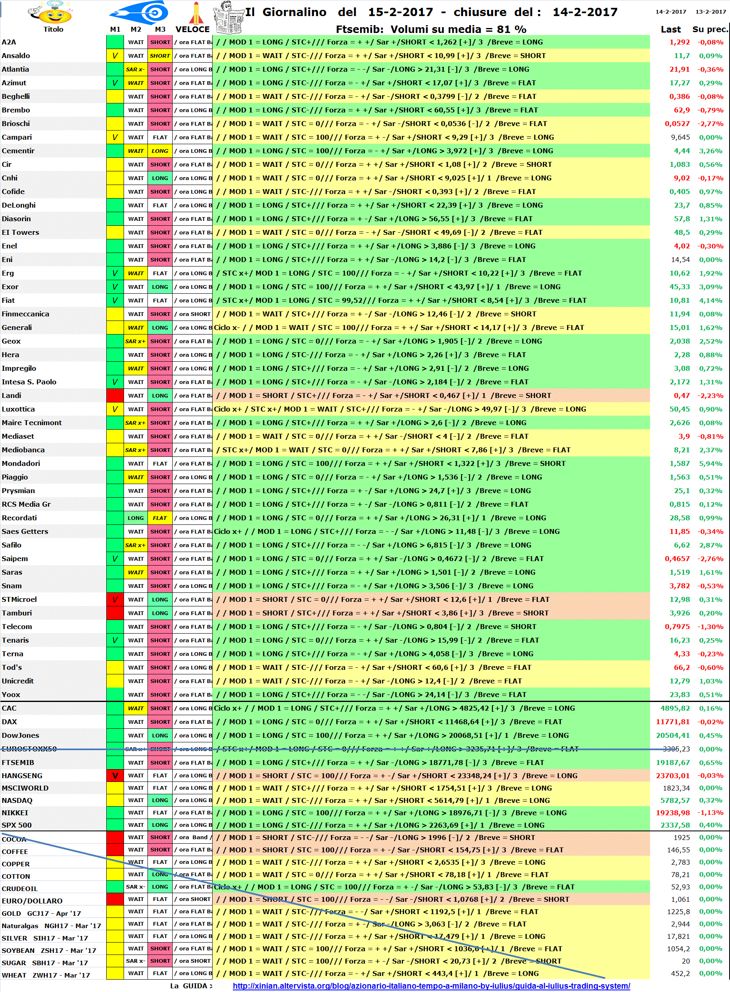
Task: Click Geox SAR x+ cell
Action: point(136,341)
